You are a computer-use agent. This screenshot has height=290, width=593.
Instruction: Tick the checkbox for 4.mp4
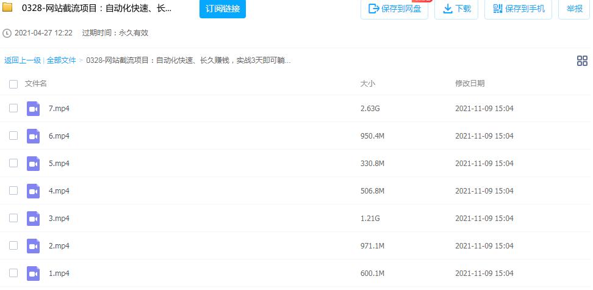pyautogui.click(x=13, y=190)
